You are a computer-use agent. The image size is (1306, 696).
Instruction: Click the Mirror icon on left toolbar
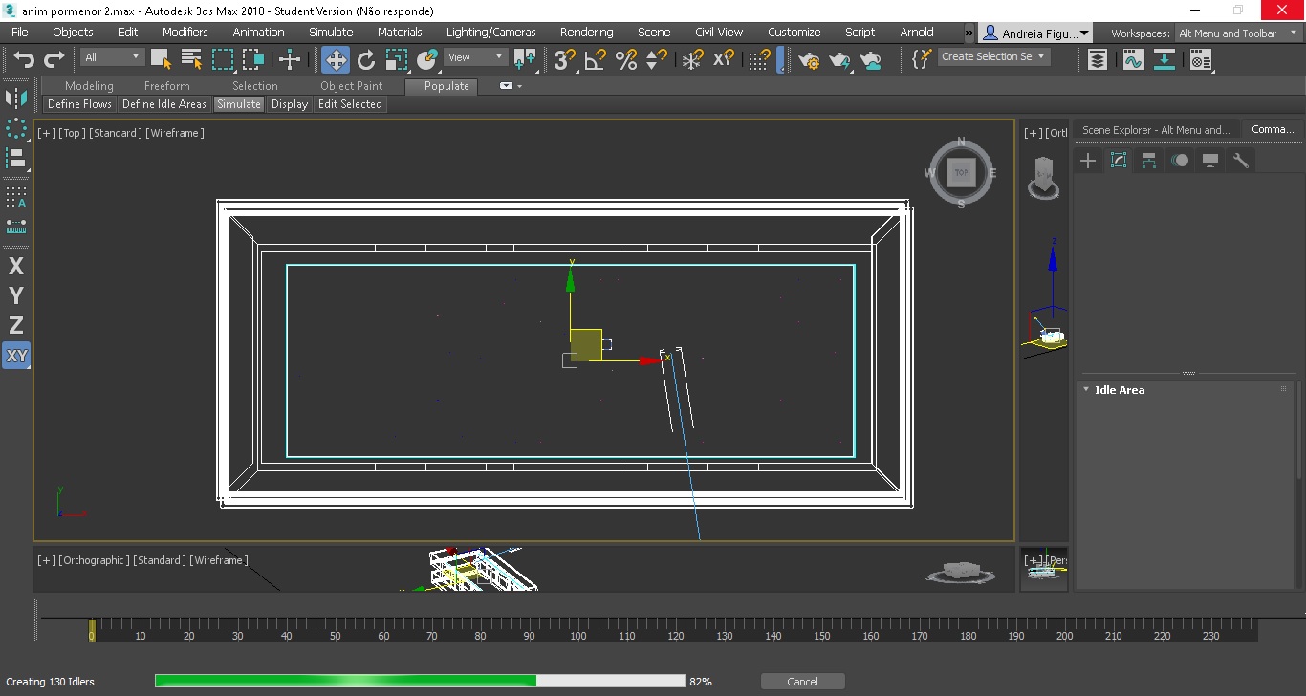(x=16, y=98)
